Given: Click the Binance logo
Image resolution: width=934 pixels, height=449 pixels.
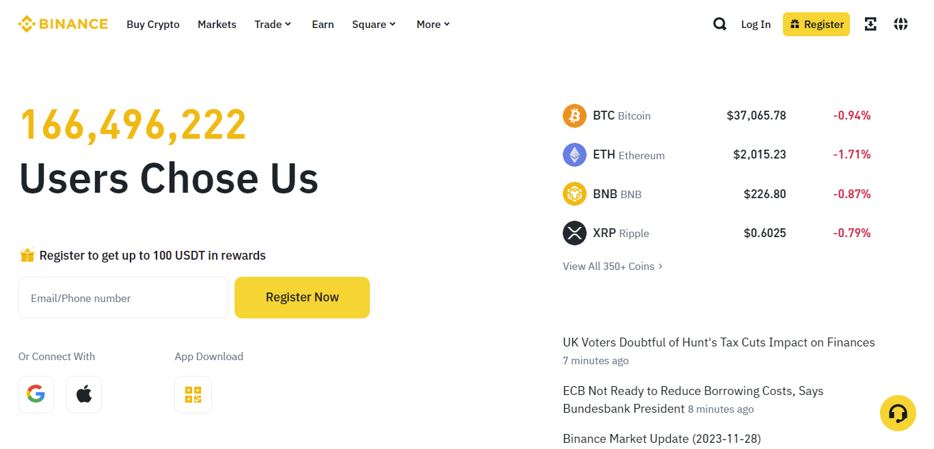Looking at the screenshot, I should (x=62, y=24).
